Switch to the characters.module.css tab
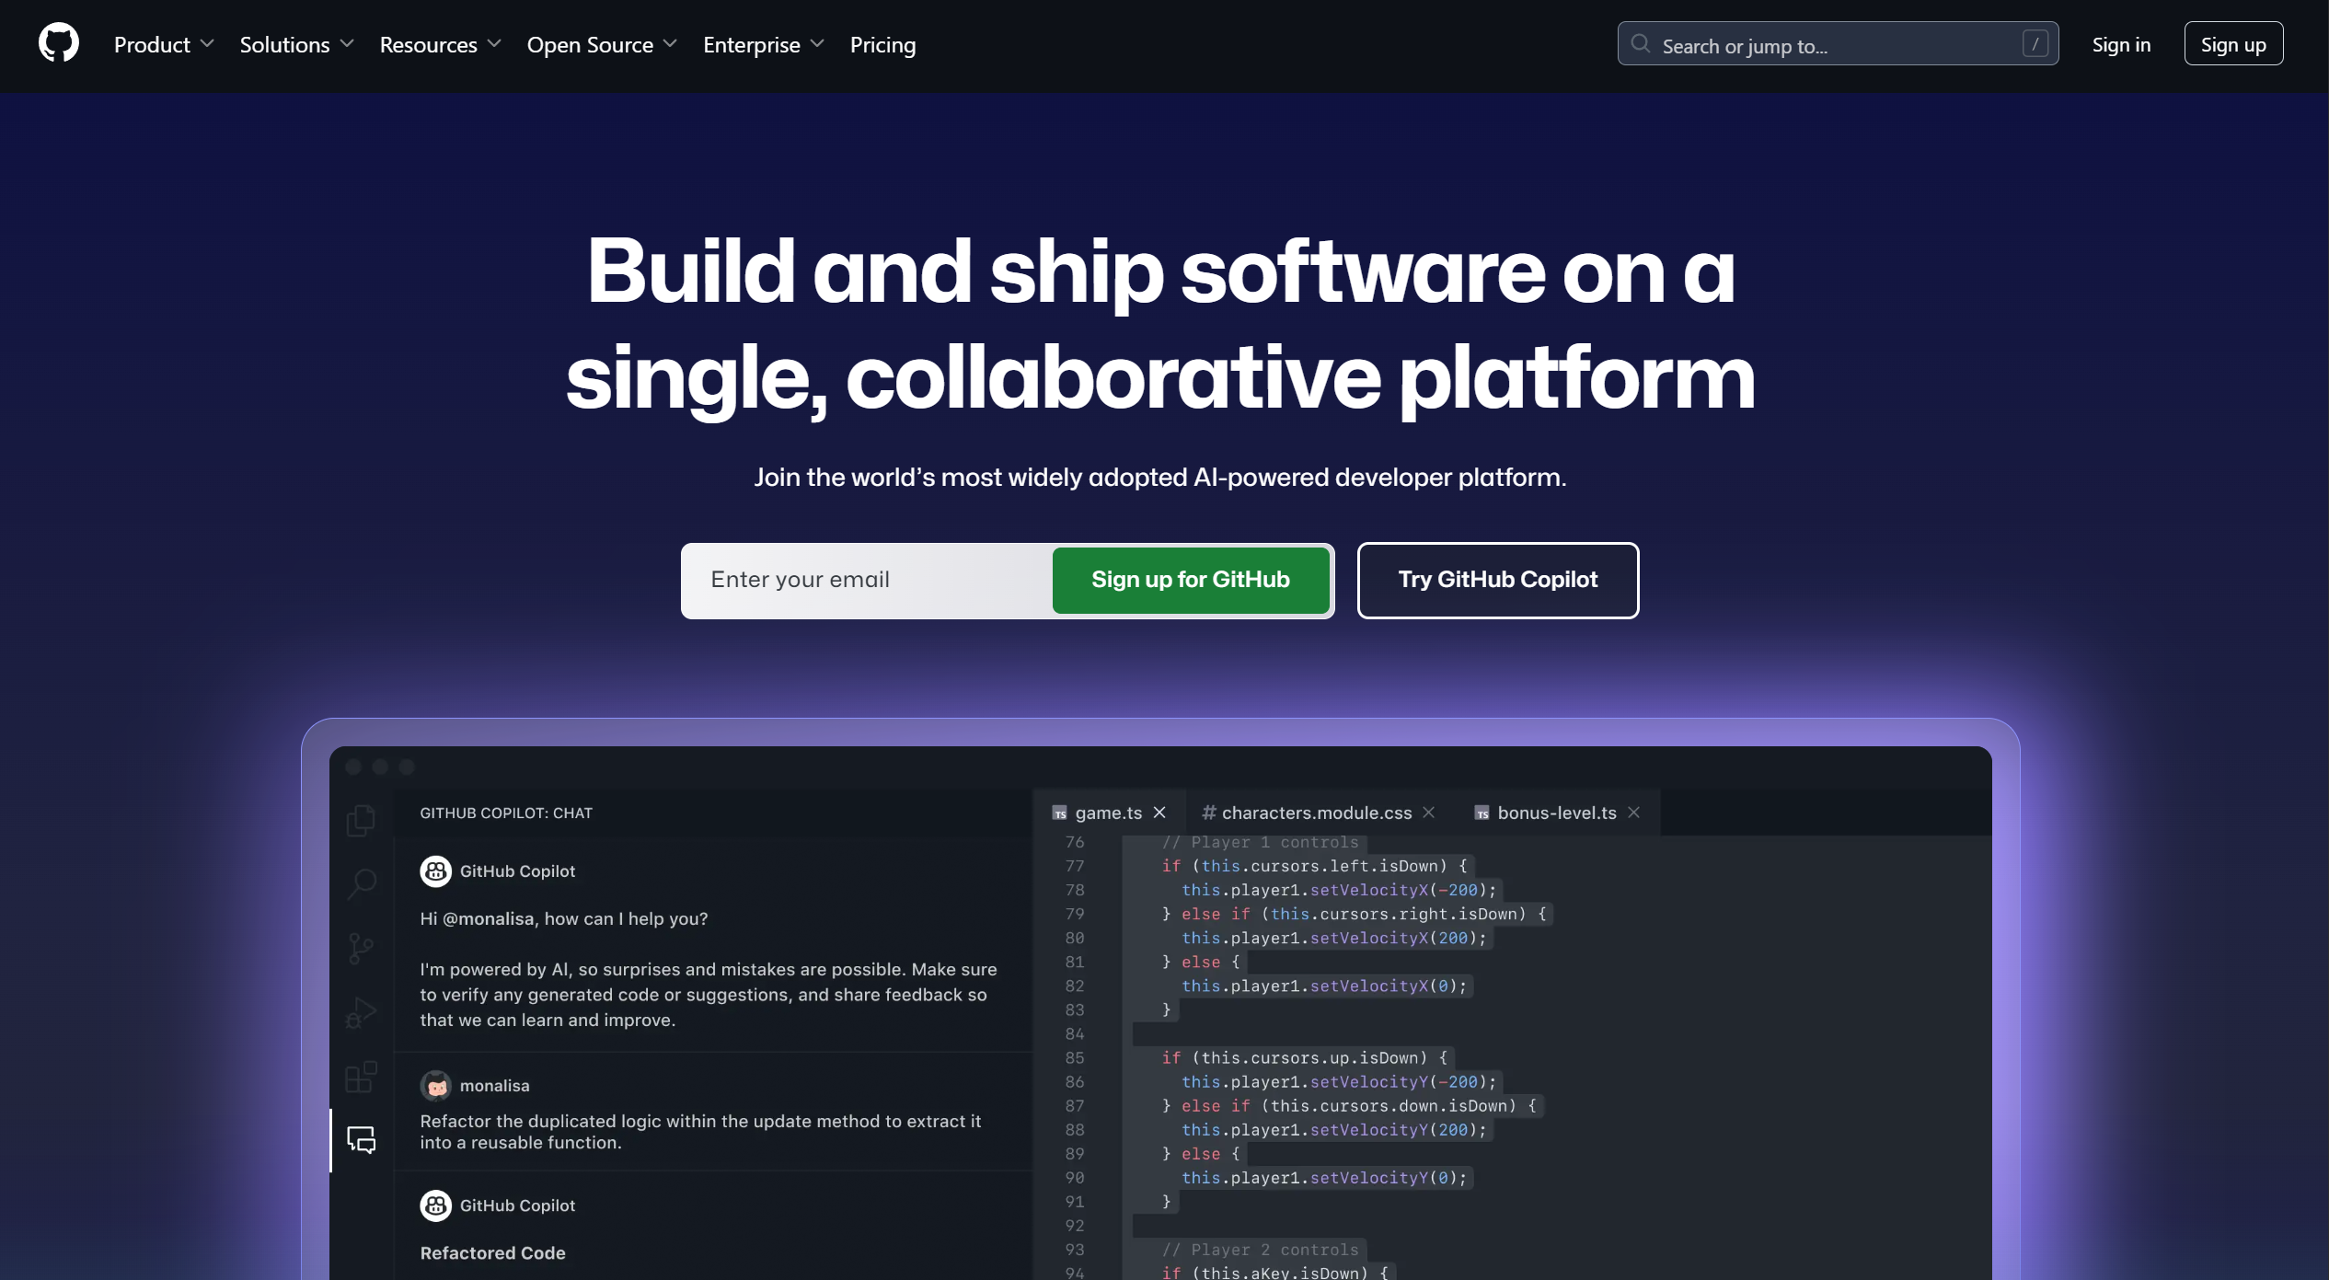Screen dimensions: 2329x1280 [x=1316, y=813]
